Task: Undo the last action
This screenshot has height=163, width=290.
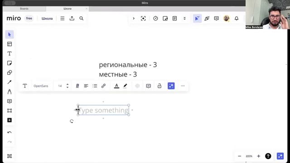Action: [10, 132]
